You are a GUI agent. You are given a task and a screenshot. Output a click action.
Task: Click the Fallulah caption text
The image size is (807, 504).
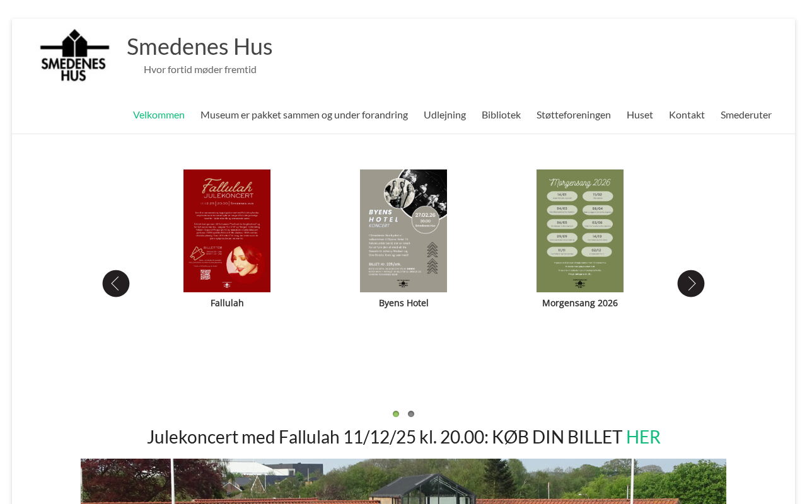227,303
